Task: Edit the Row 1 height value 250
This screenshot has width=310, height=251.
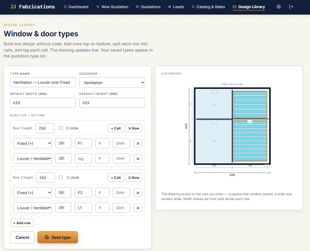Action: coord(45,128)
